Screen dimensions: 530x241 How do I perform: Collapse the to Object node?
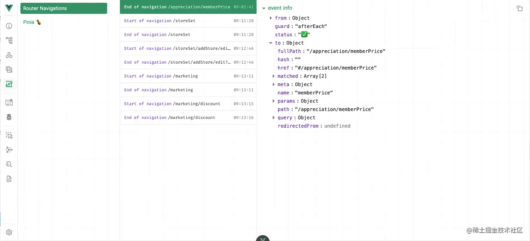[x=271, y=43]
